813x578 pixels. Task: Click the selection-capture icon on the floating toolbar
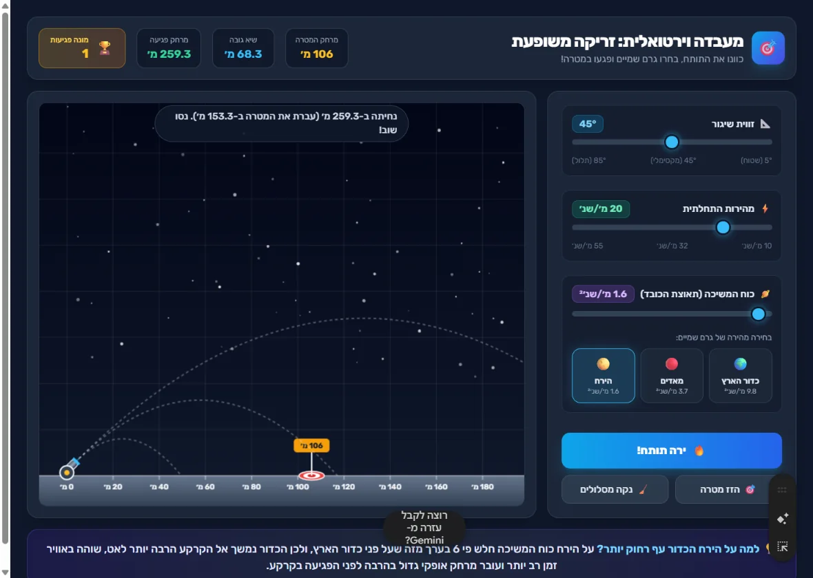(783, 546)
